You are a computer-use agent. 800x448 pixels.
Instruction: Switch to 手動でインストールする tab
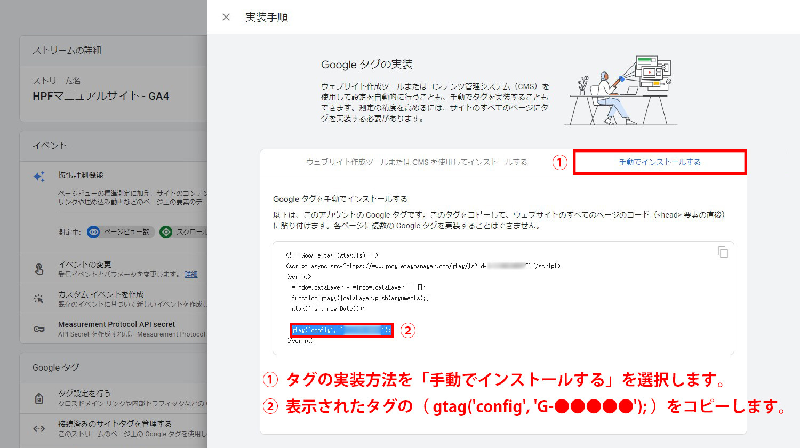[660, 162]
